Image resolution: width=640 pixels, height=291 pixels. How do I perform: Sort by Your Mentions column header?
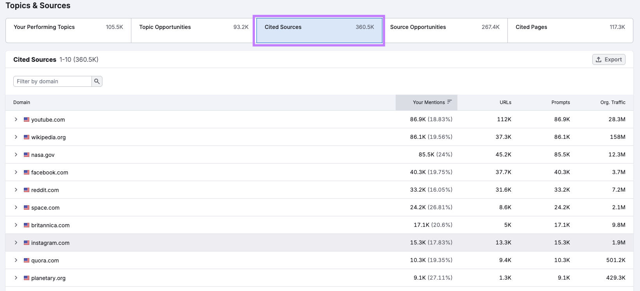point(427,102)
